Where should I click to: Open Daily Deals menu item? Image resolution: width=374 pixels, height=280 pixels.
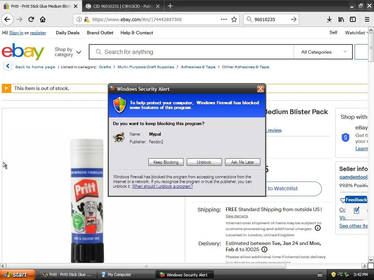point(68,32)
